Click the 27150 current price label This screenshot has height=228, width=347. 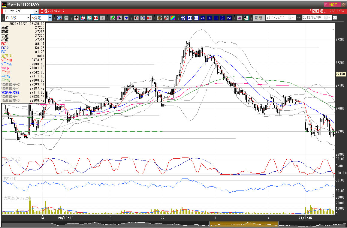point(340,74)
